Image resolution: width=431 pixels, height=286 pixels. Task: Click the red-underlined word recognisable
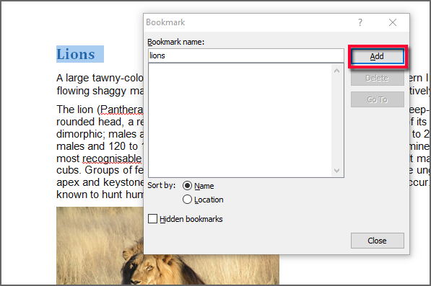pos(112,158)
